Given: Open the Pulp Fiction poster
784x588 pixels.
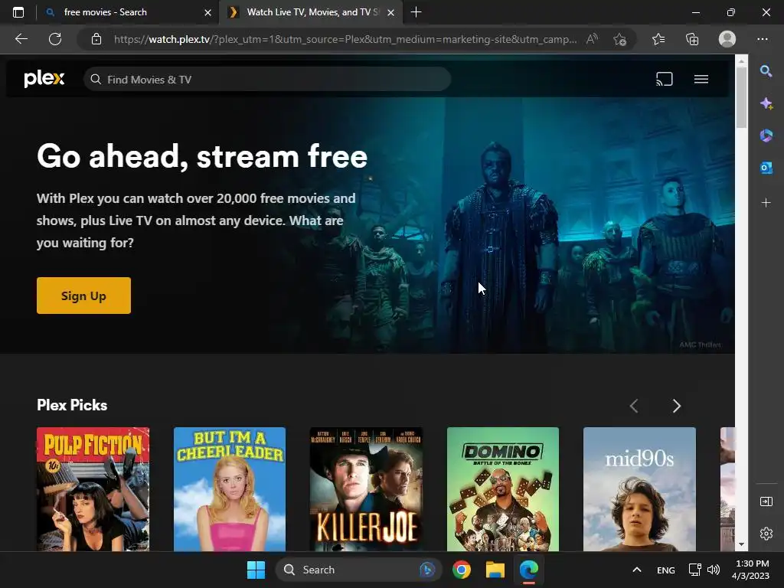Looking at the screenshot, I should coord(93,489).
